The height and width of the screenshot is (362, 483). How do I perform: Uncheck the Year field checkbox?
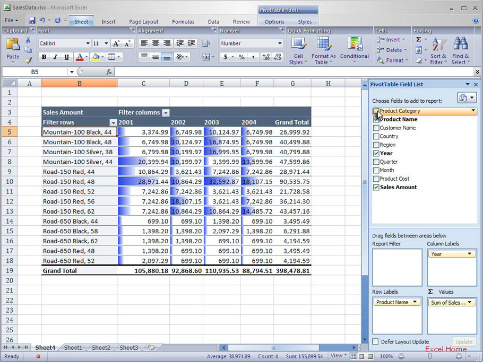coord(376,153)
